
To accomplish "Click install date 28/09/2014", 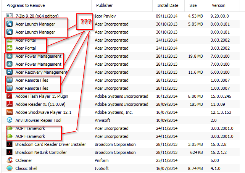I will click(166, 104).
